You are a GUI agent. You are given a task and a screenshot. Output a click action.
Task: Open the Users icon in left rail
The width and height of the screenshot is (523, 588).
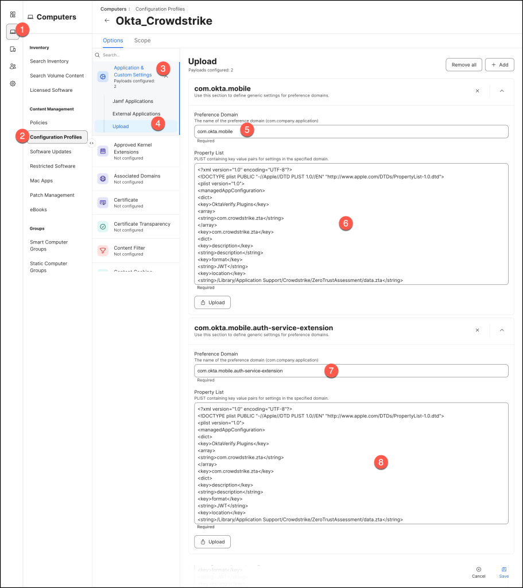[13, 67]
